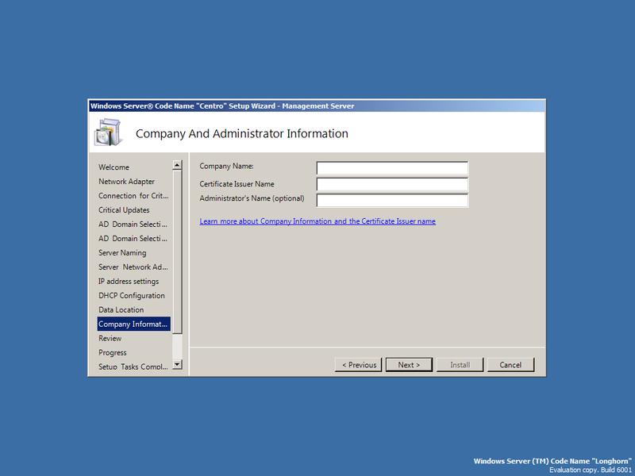Select the Welcome step in the sidebar
This screenshot has width=635, height=476.
click(x=114, y=167)
